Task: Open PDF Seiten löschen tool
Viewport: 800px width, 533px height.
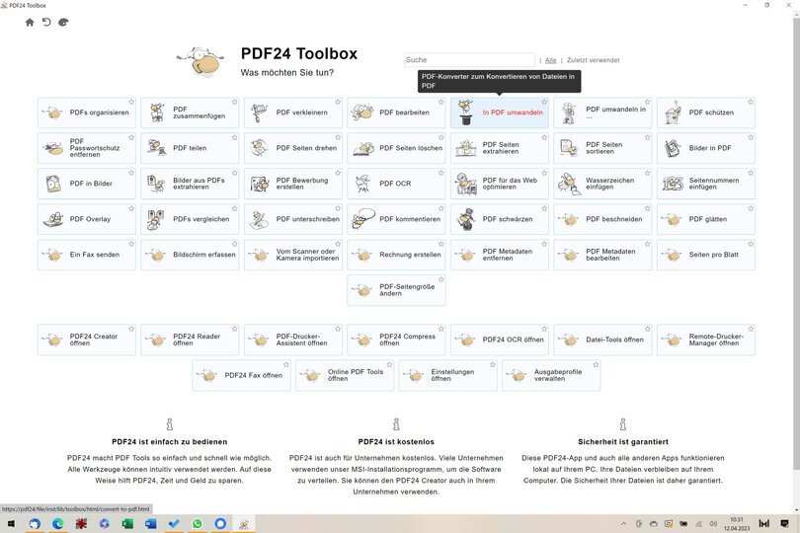Action: (396, 148)
